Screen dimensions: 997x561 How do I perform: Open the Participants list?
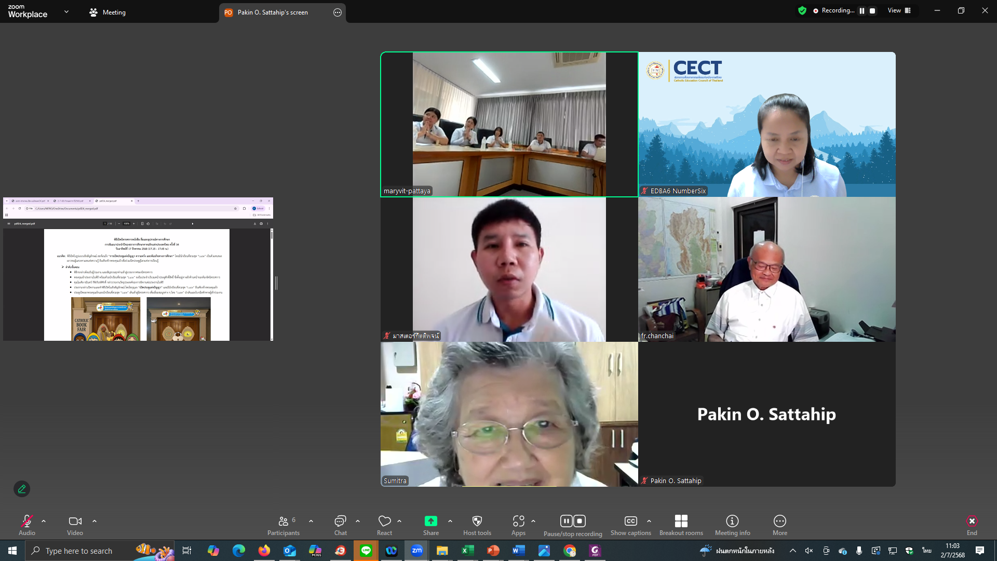(x=284, y=521)
